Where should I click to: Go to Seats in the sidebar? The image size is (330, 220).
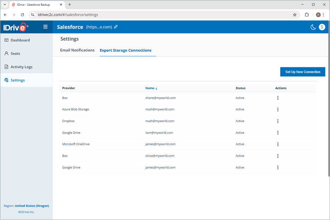pyautogui.click(x=15, y=54)
